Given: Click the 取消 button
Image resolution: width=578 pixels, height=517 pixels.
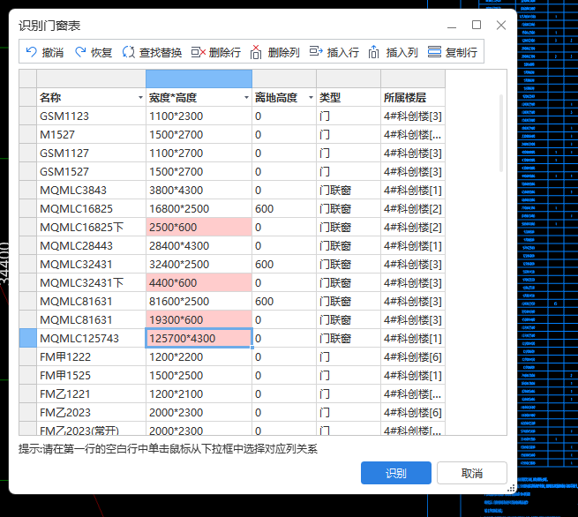Looking at the screenshot, I should click(x=472, y=473).
